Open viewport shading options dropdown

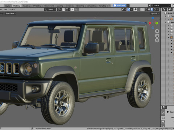coord(158,9)
